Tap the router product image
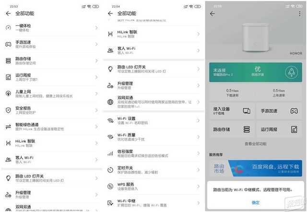 pyautogui.click(x=256, y=37)
